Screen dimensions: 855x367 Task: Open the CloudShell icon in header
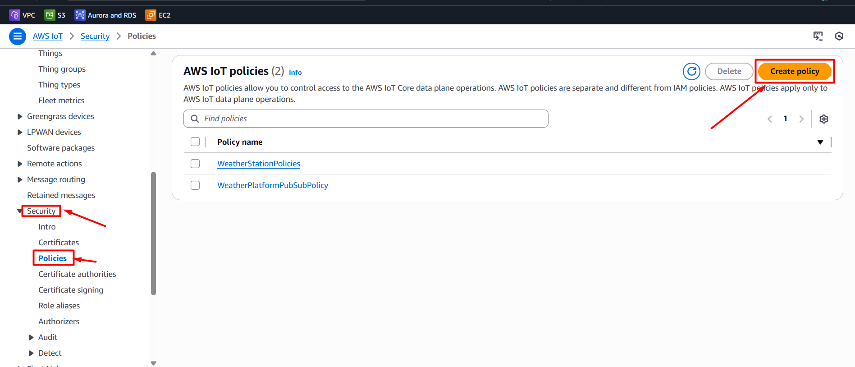click(x=818, y=36)
